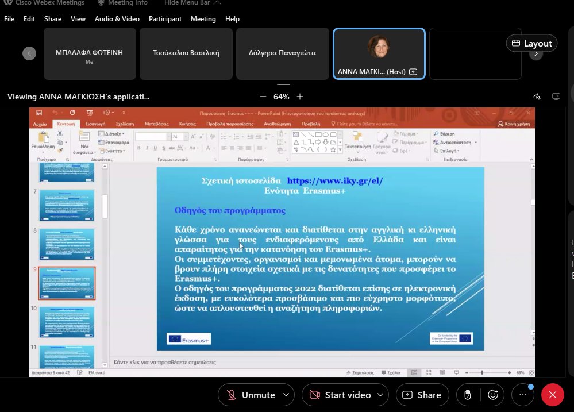Screen dimensions: 574x412
Task: Select ΑΝΝΑ ΜΑΓΚΙΩΣΗ host video thumbnail
Action: tap(379, 53)
